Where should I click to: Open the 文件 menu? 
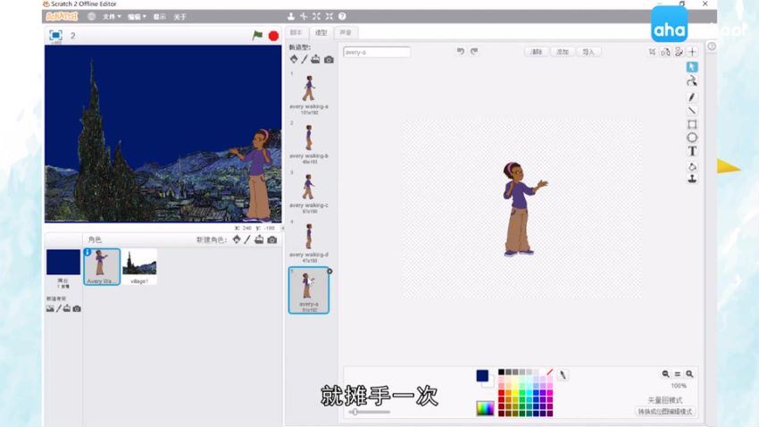click(x=112, y=17)
